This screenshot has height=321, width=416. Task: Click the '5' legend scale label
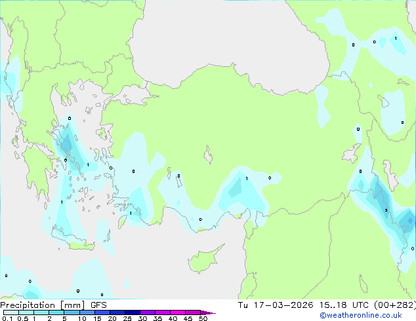pos(64,318)
